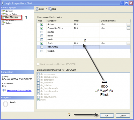
Task: Click the User cell for Stock row
Action: [x=86, y=43]
